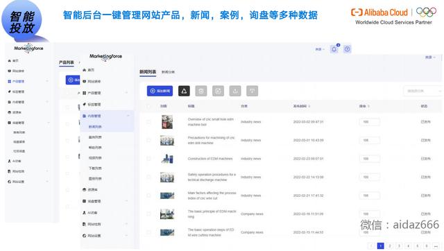Open the notification bell icon
Screen dimensions: 444x251
tap(334, 49)
